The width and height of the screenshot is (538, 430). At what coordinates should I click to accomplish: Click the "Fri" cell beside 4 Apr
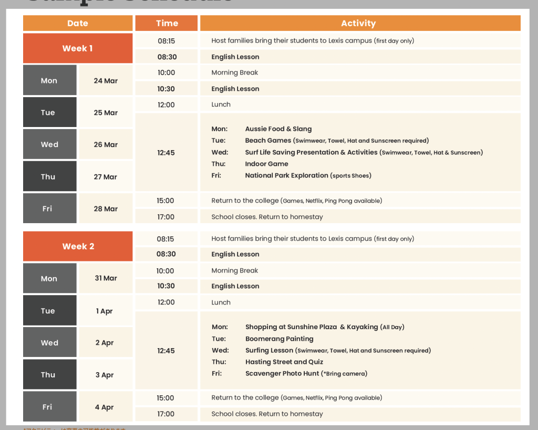[50, 406]
